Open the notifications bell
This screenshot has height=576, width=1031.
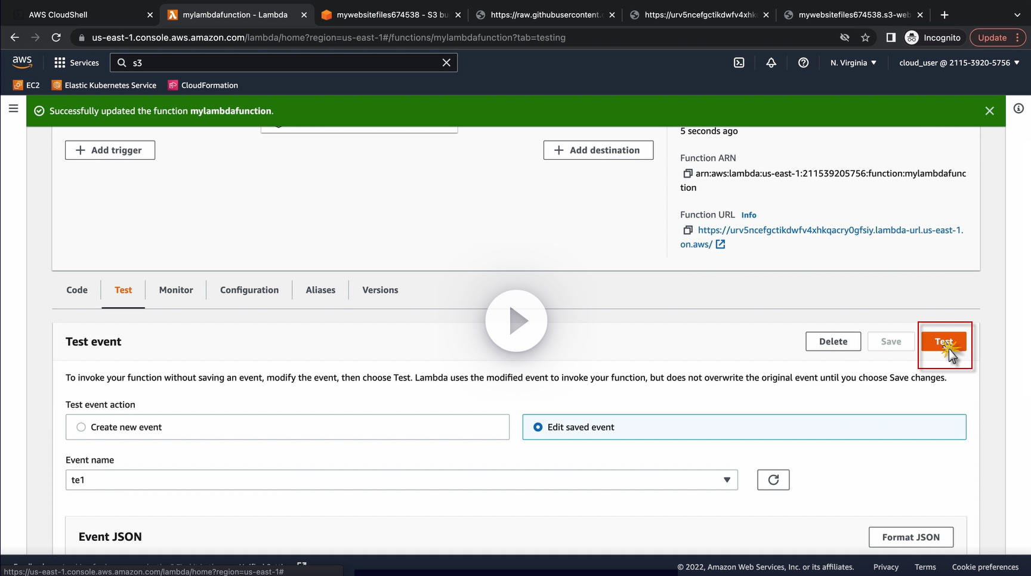tap(771, 63)
